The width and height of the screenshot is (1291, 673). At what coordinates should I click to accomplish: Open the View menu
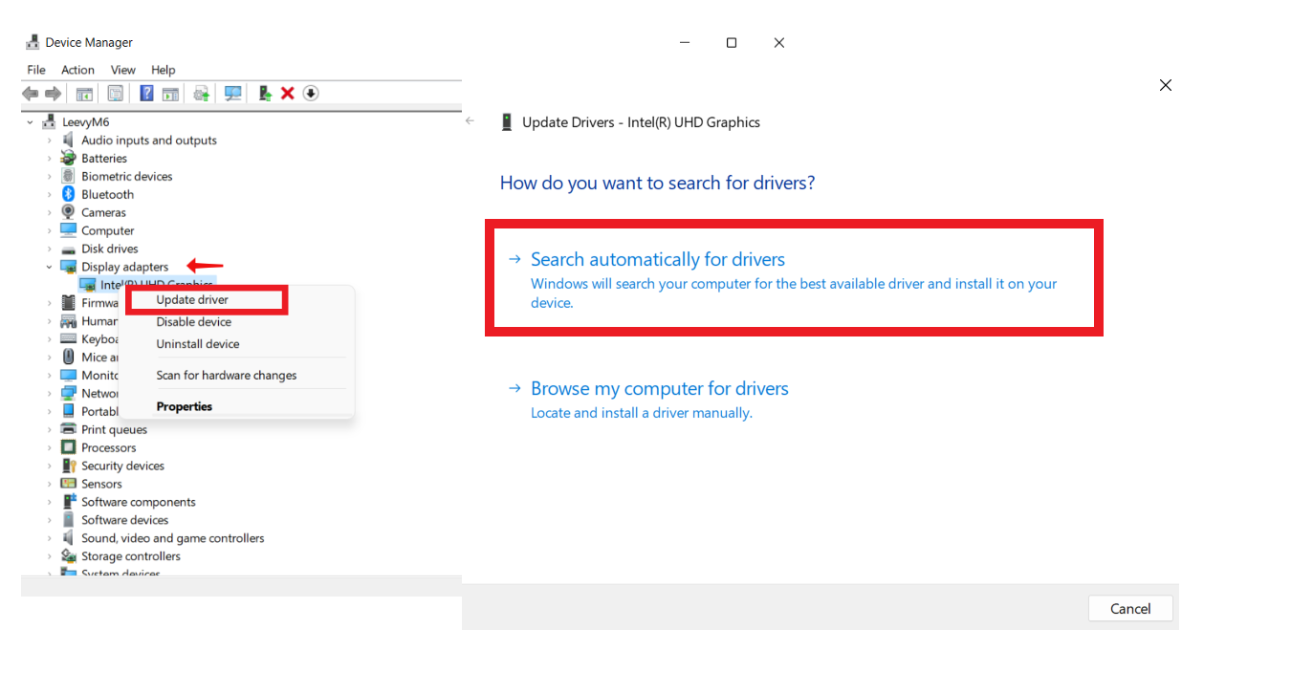coord(122,70)
